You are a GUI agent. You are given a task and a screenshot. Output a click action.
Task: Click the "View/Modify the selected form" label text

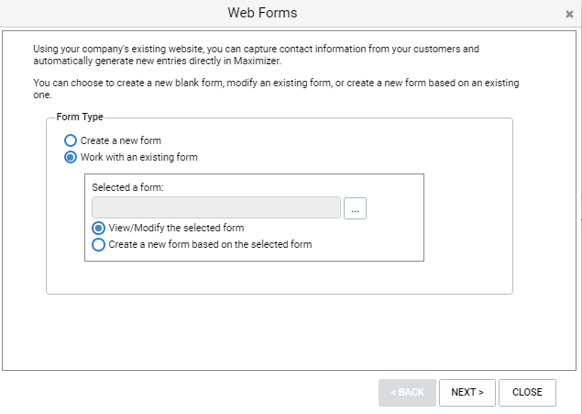click(176, 228)
